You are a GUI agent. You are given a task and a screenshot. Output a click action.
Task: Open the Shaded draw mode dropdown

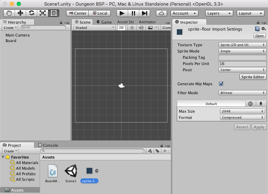click(95, 28)
